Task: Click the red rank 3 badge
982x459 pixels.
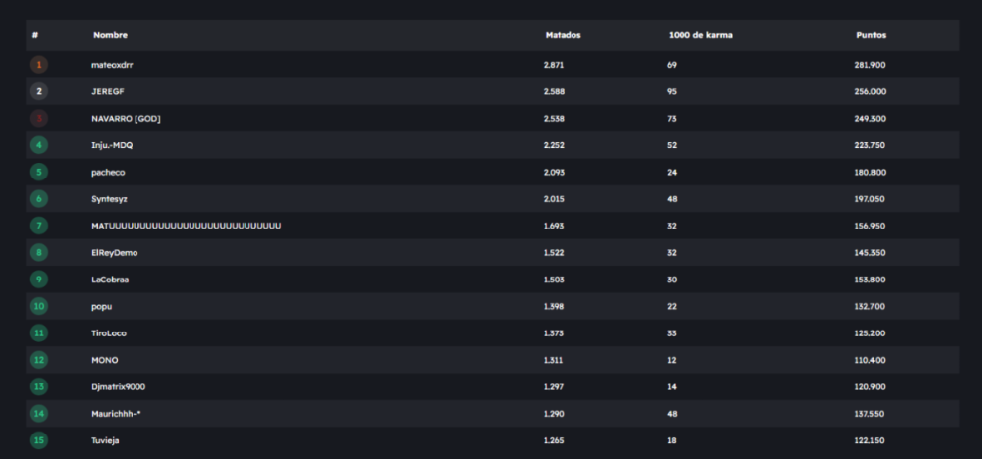Action: (39, 119)
